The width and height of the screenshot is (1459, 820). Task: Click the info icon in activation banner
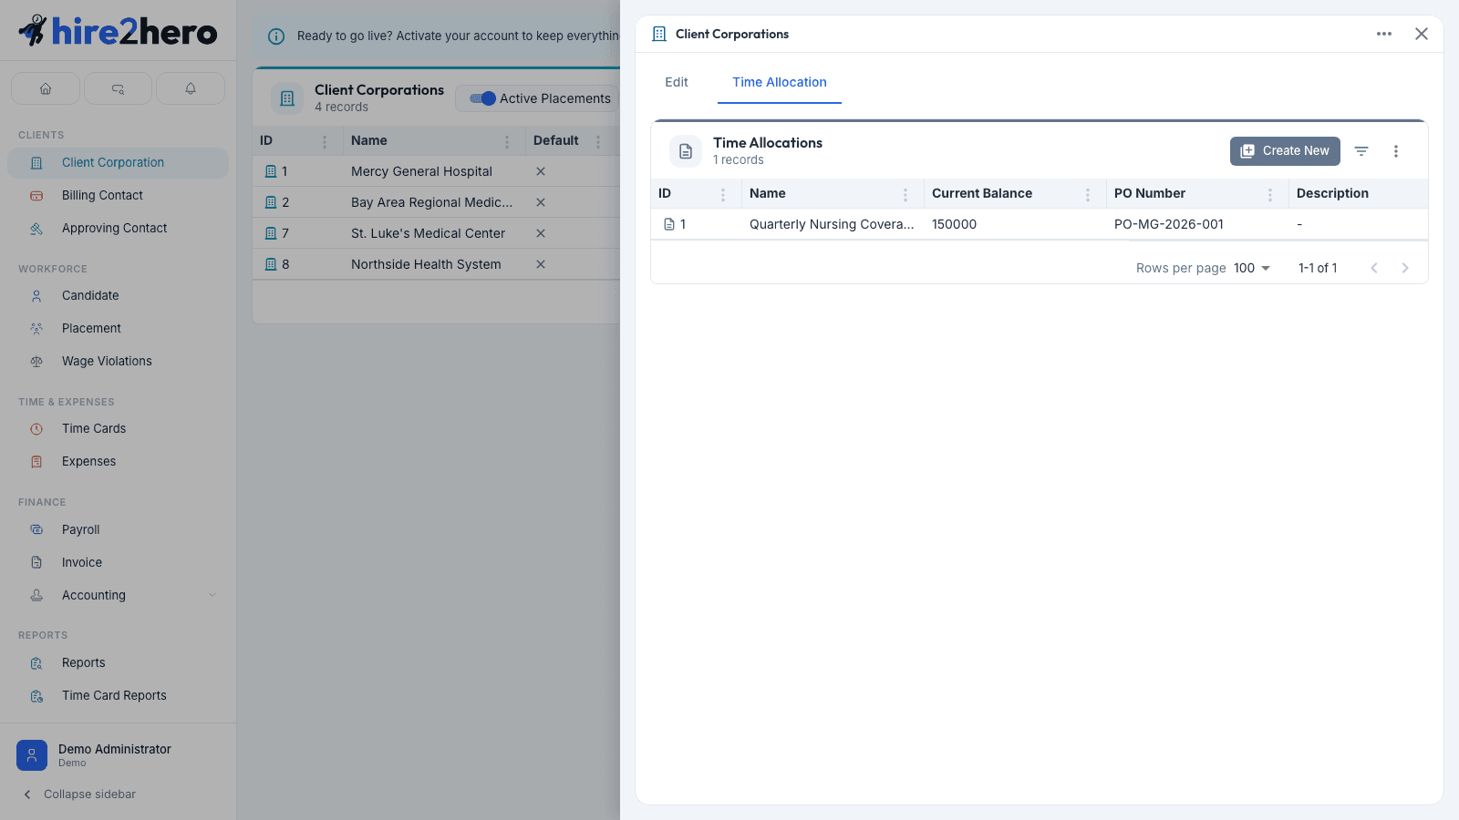pyautogui.click(x=275, y=36)
